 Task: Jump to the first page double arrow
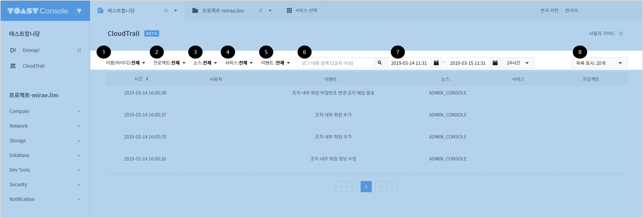352,187
